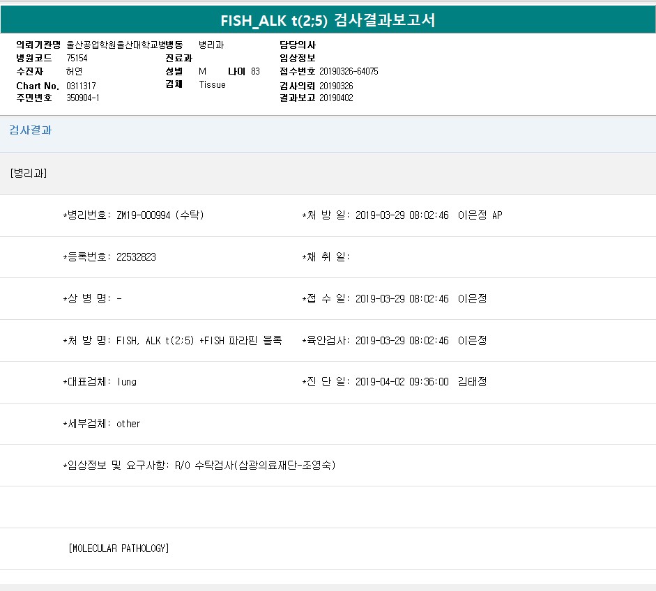Click the [병리과] department label
656x591 pixels.
(29, 174)
